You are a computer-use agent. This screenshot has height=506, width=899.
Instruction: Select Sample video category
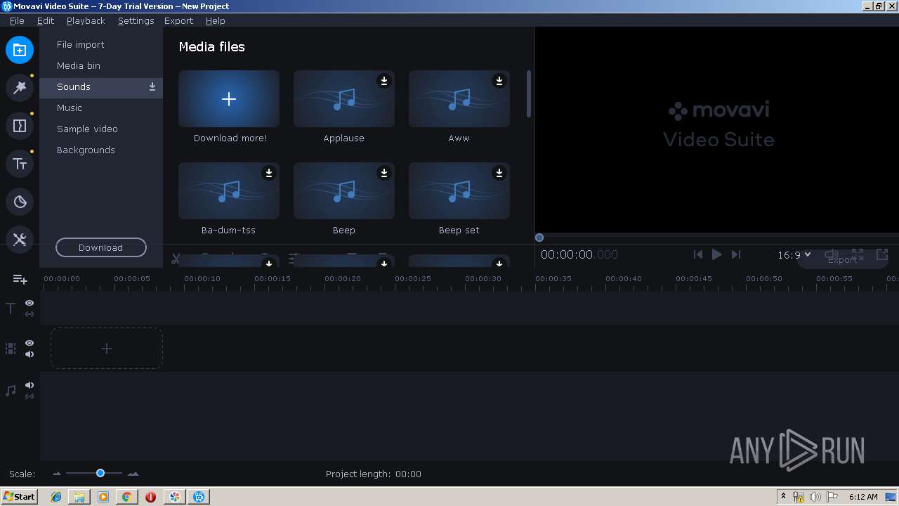(101, 129)
